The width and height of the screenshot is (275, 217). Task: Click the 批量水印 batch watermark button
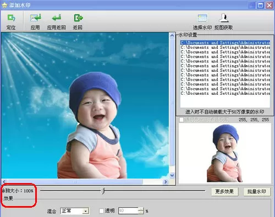coord(256,192)
